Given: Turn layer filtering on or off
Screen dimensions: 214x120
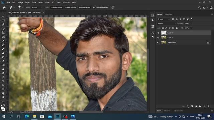Looking at the screenshot, I should click(192, 19).
